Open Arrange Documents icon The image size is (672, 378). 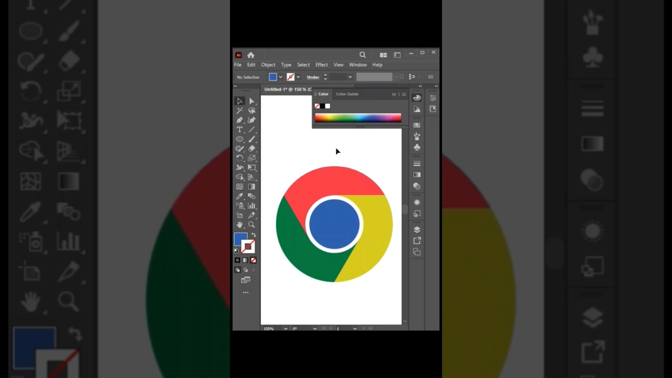[383, 55]
